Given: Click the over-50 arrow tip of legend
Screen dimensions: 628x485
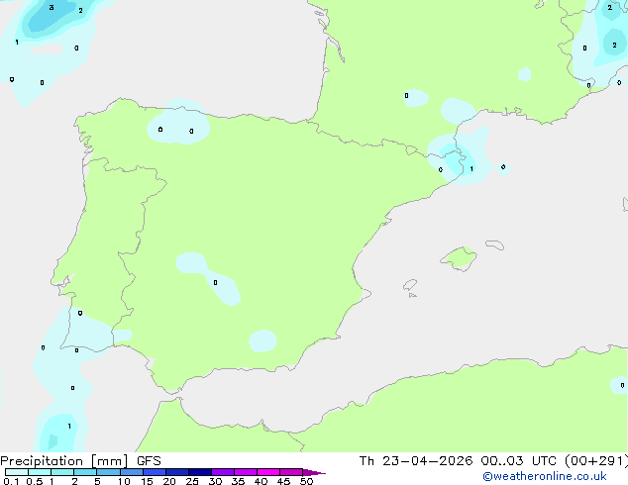Looking at the screenshot, I should (x=314, y=472).
